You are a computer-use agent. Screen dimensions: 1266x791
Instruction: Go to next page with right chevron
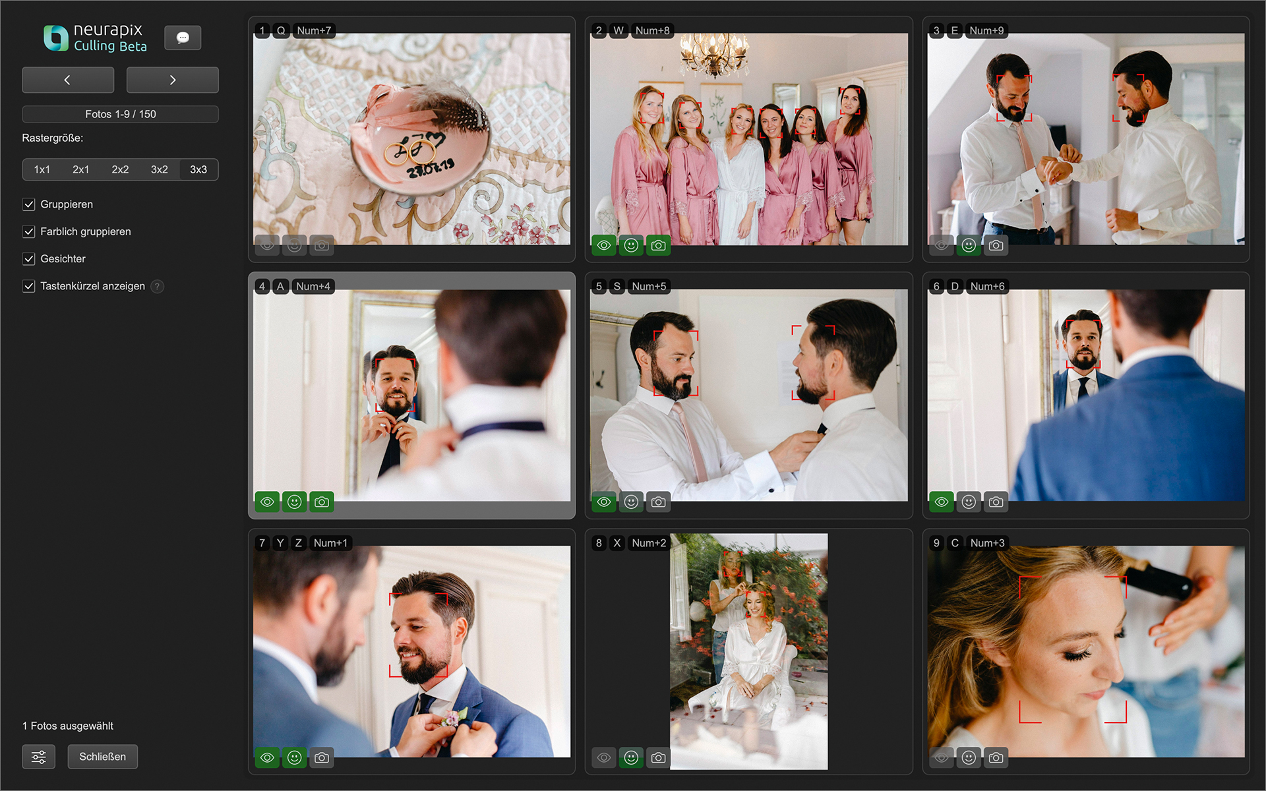[x=172, y=80]
